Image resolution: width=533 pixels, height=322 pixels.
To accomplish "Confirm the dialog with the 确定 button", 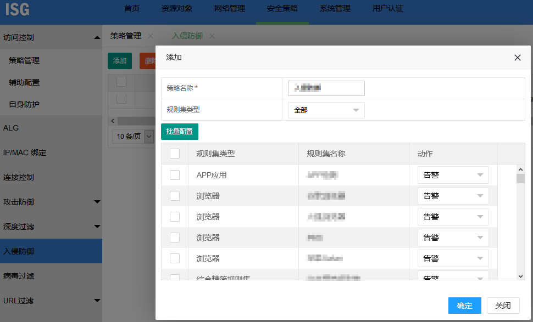I will pos(464,306).
